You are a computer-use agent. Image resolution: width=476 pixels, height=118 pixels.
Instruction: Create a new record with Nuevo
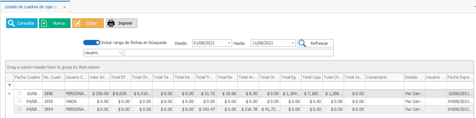55,23
